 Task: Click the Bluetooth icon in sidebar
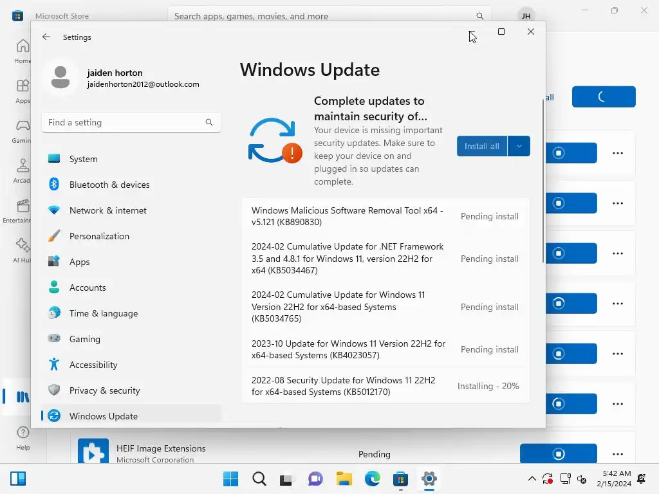54,184
